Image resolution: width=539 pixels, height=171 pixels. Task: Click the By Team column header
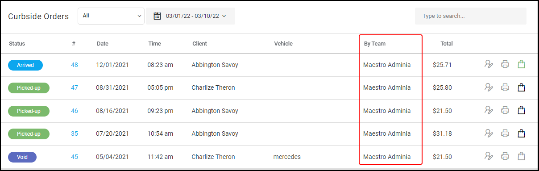pyautogui.click(x=375, y=44)
